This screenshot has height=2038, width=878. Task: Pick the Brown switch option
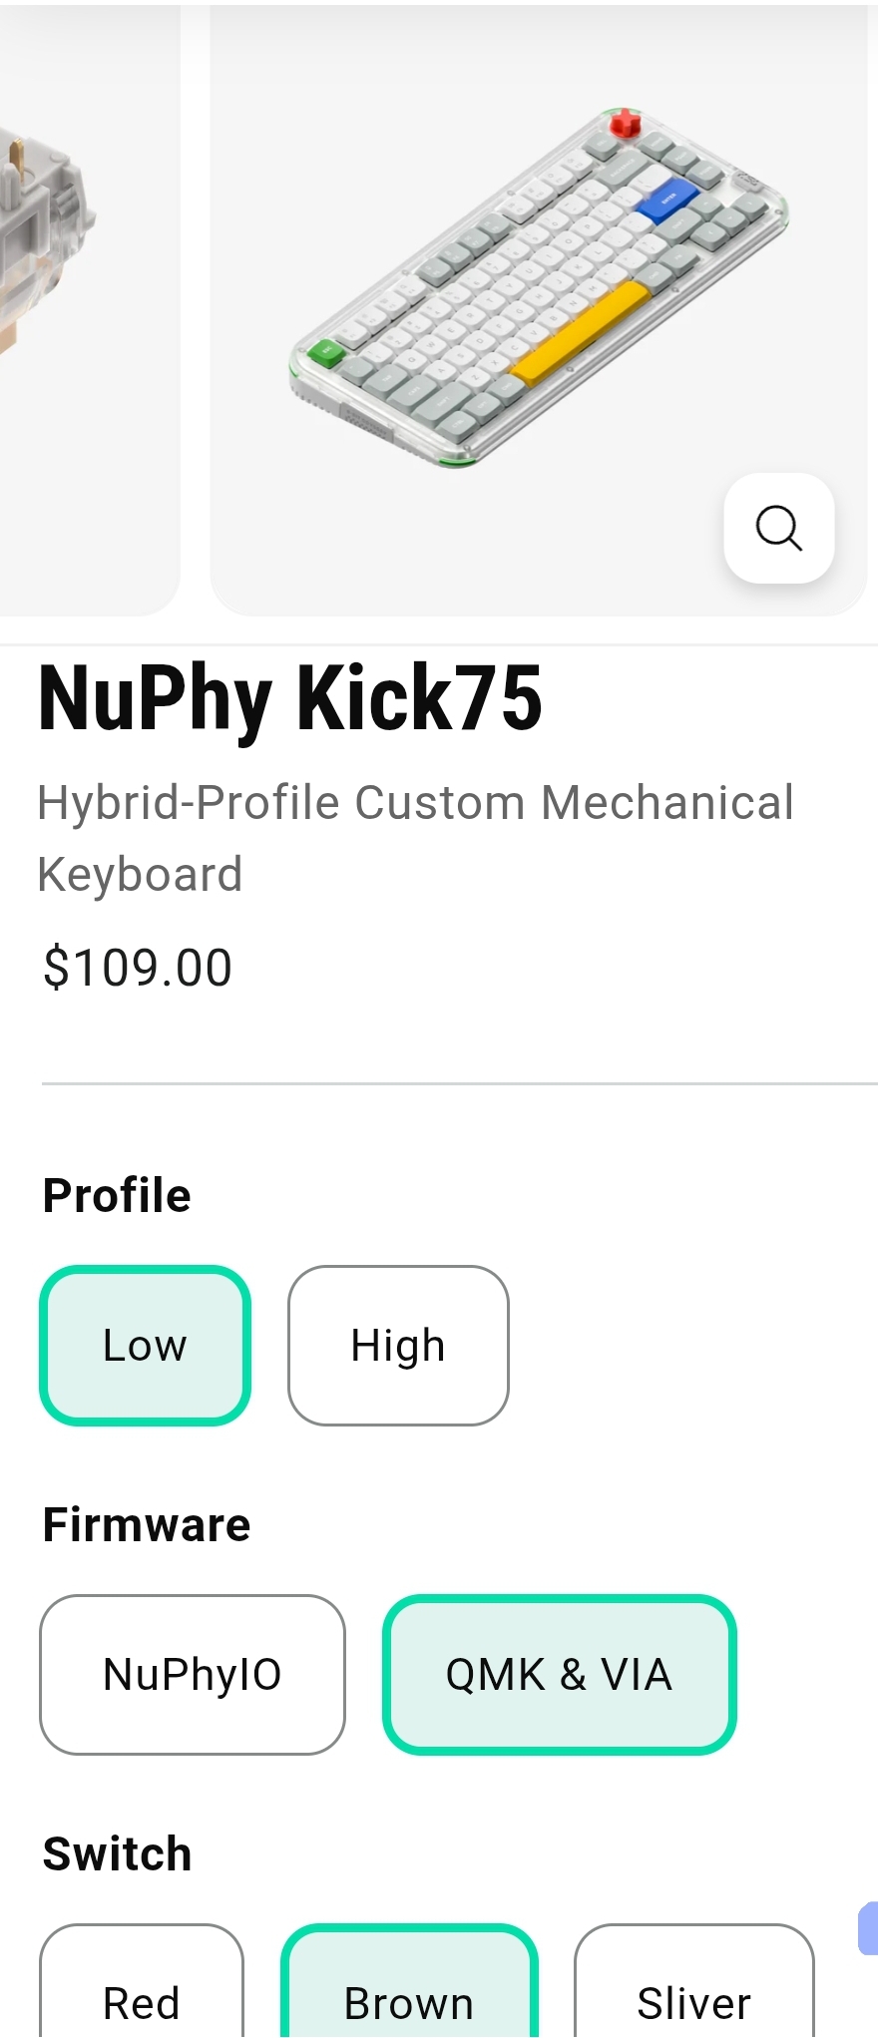tap(409, 1985)
